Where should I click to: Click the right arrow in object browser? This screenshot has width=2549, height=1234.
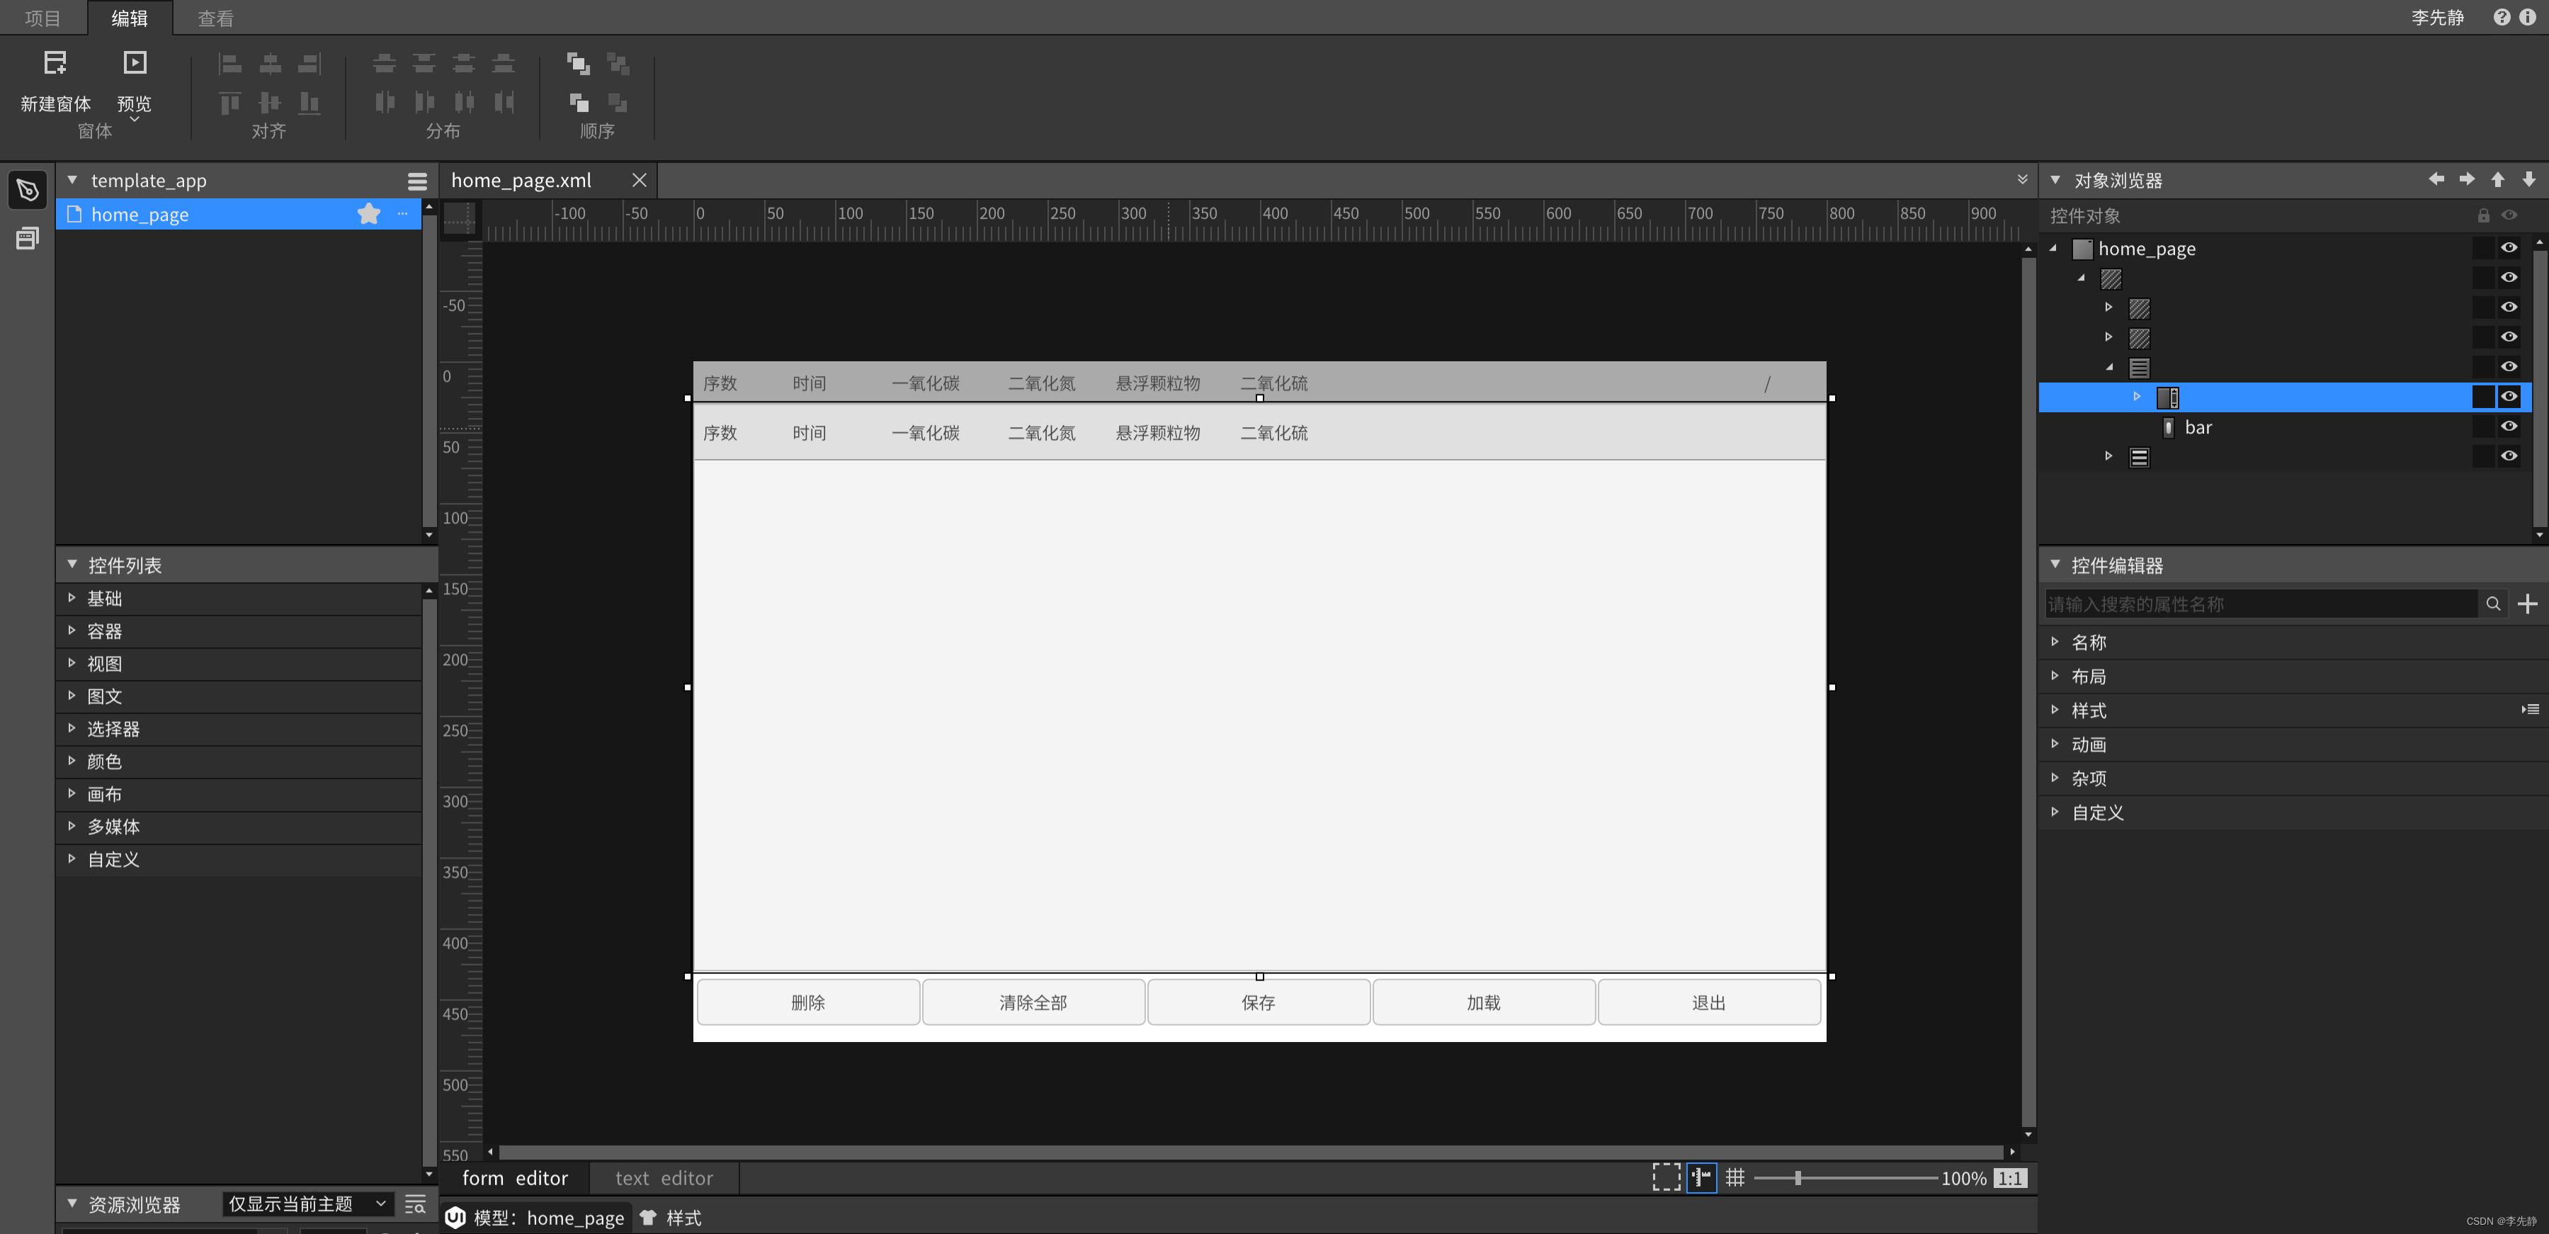(x=2467, y=179)
